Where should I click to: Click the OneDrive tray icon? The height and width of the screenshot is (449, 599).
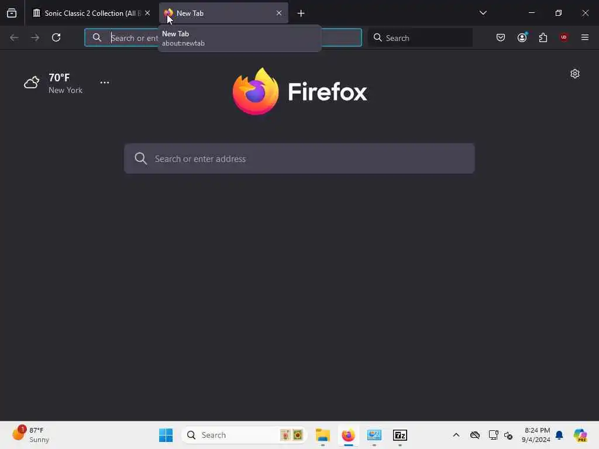click(x=475, y=435)
